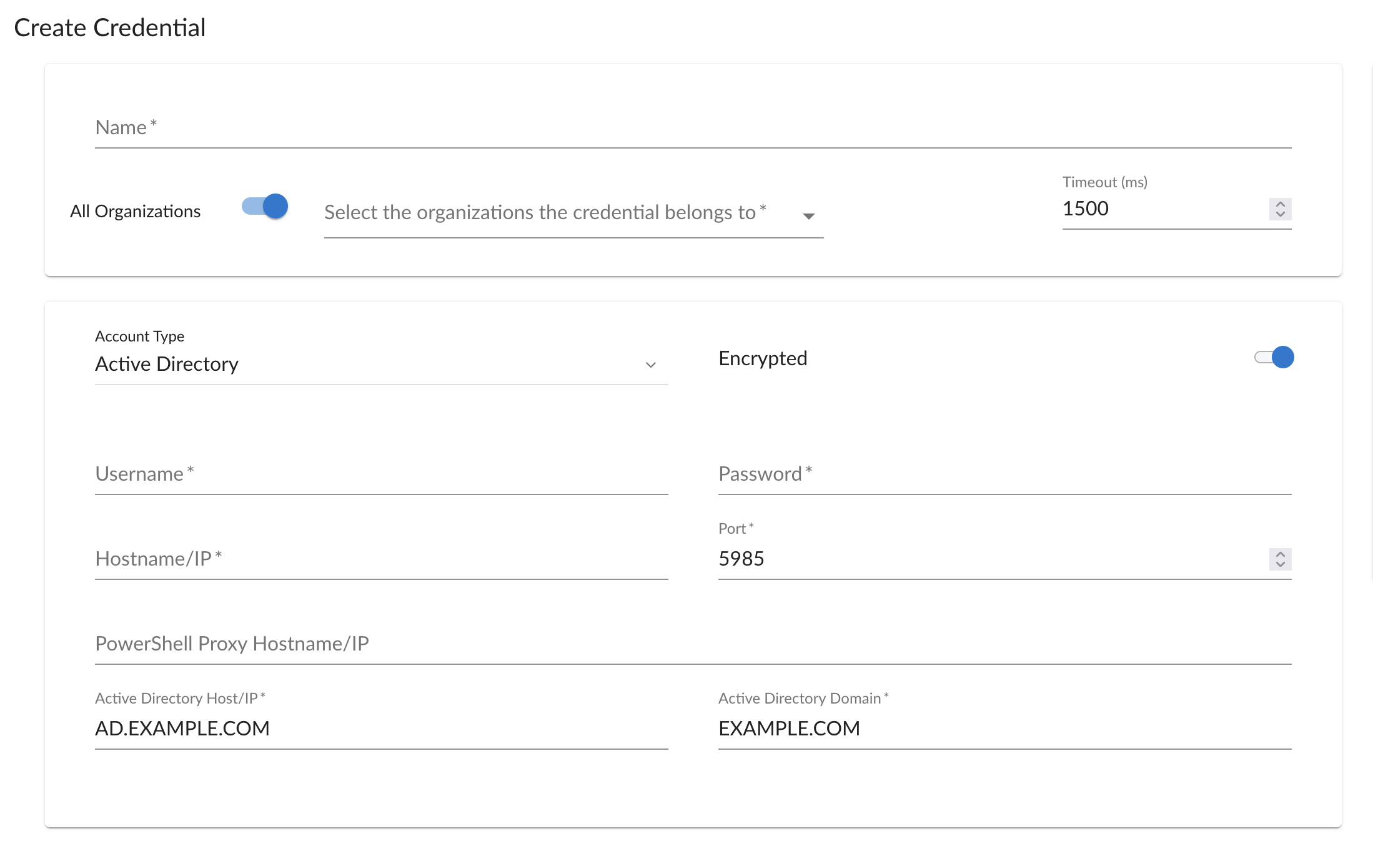Image resolution: width=1373 pixels, height=854 pixels.
Task: Focus the Name input field
Action: tap(692, 128)
